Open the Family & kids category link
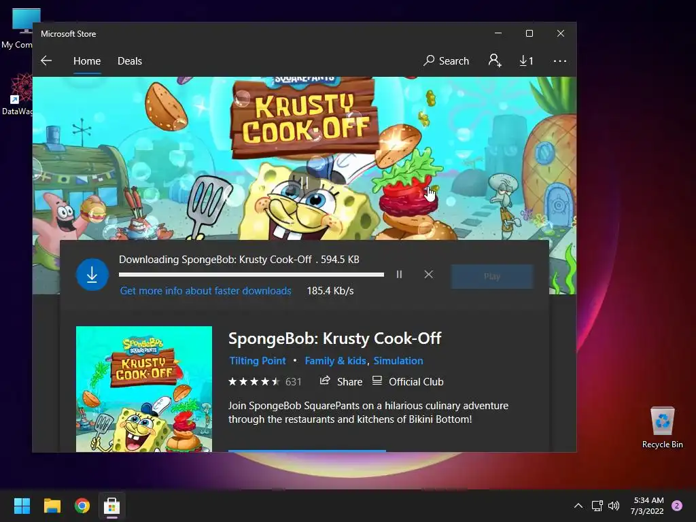This screenshot has height=522, width=696. point(335,360)
